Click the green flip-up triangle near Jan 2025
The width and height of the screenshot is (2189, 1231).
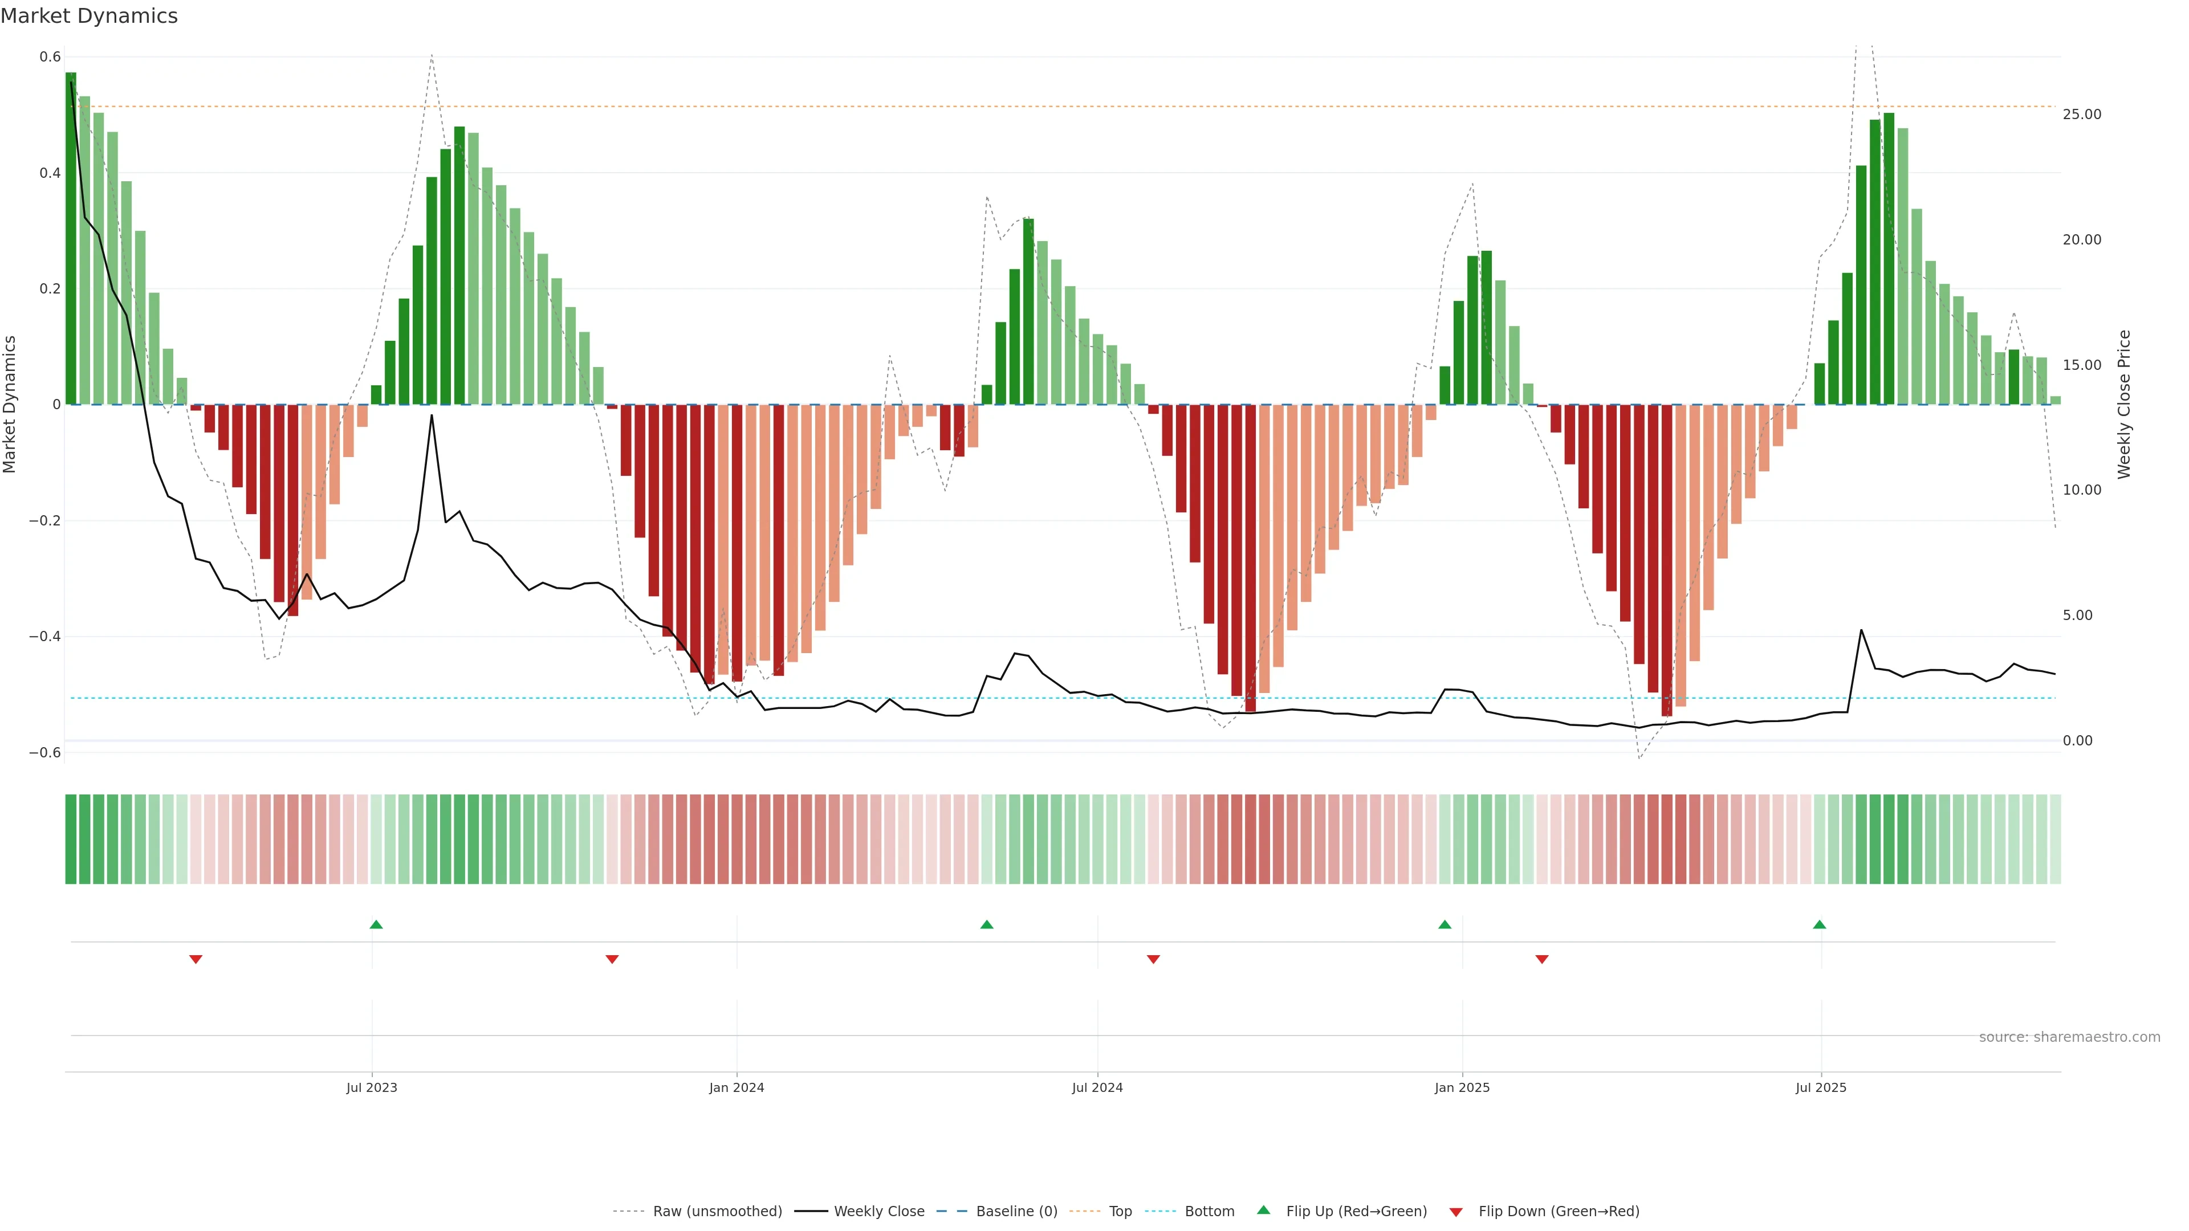[x=1445, y=924]
